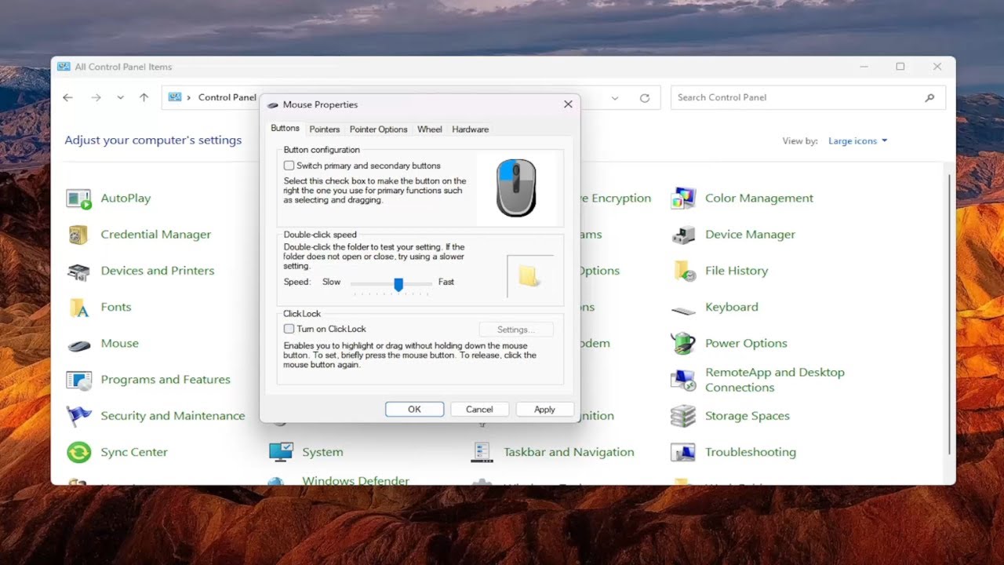Switch to the Pointers tab

coord(324,129)
